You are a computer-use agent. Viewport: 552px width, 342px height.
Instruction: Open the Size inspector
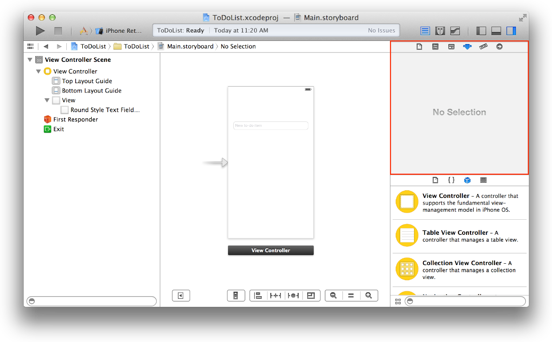tap(483, 46)
